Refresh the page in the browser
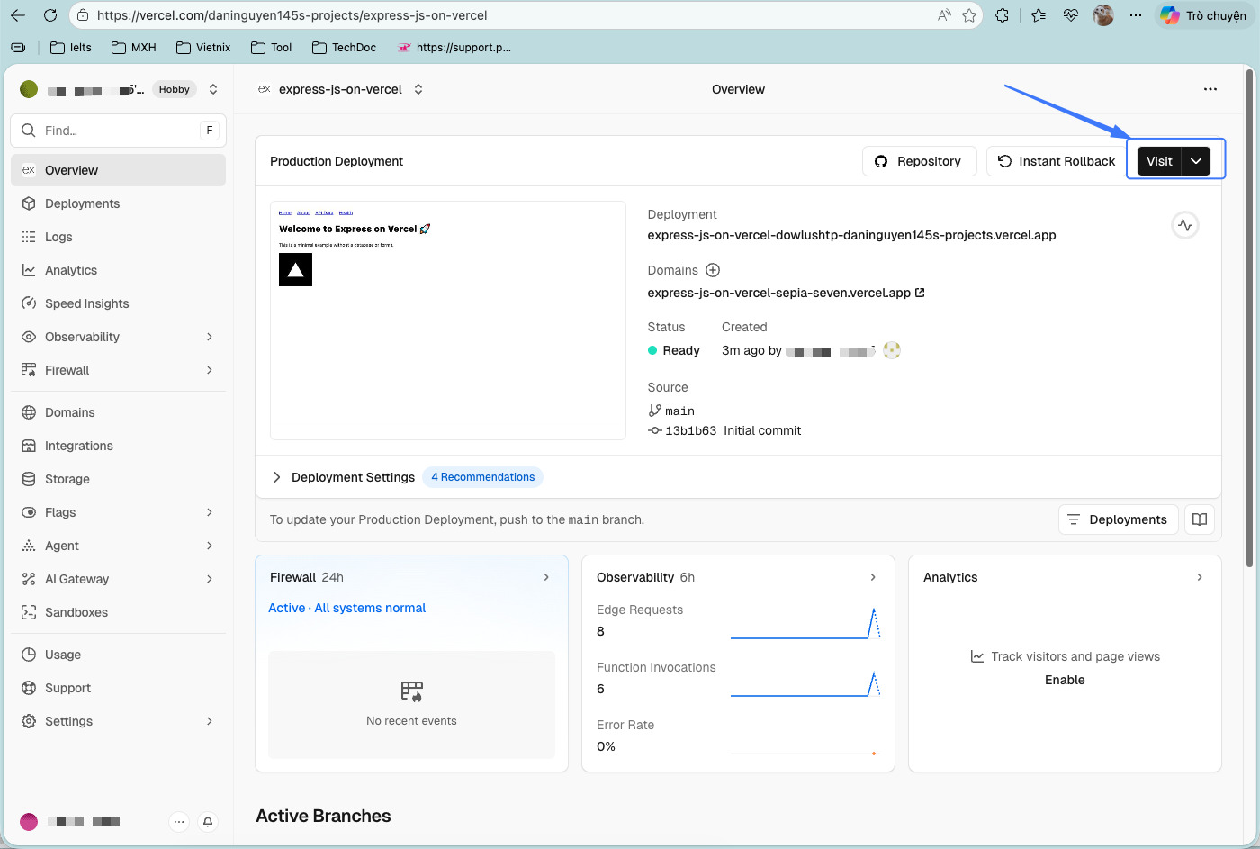The height and width of the screenshot is (849, 1260). pos(50,15)
